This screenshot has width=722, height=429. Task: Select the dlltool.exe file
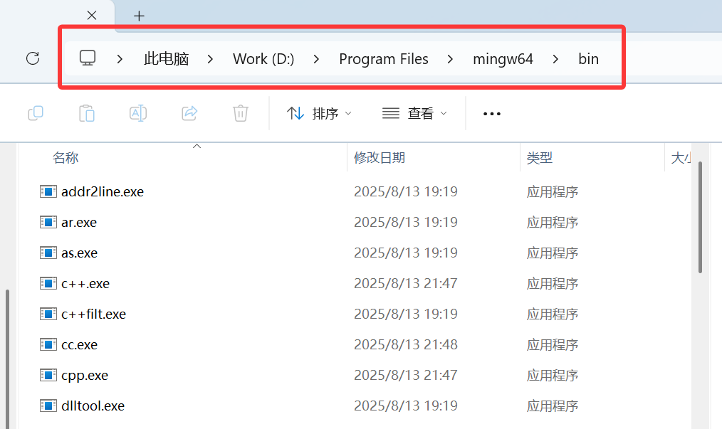[x=93, y=406]
